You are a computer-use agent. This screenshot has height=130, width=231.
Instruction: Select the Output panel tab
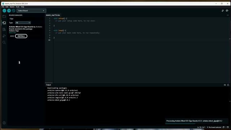pyautogui.click(x=48, y=85)
